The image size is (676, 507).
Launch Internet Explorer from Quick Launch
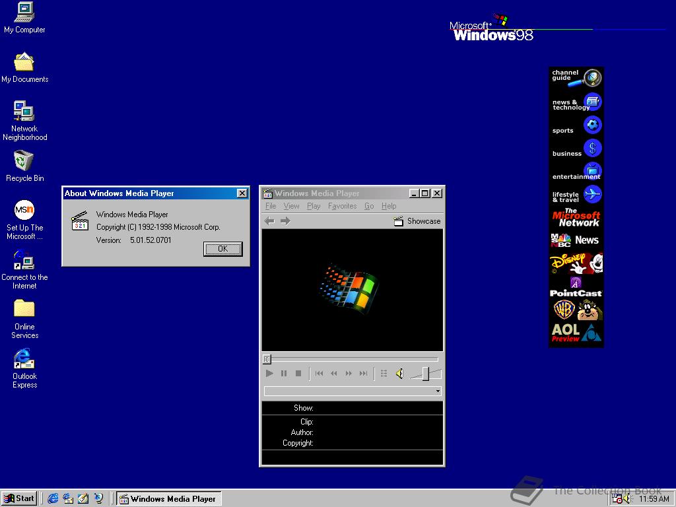point(53,499)
